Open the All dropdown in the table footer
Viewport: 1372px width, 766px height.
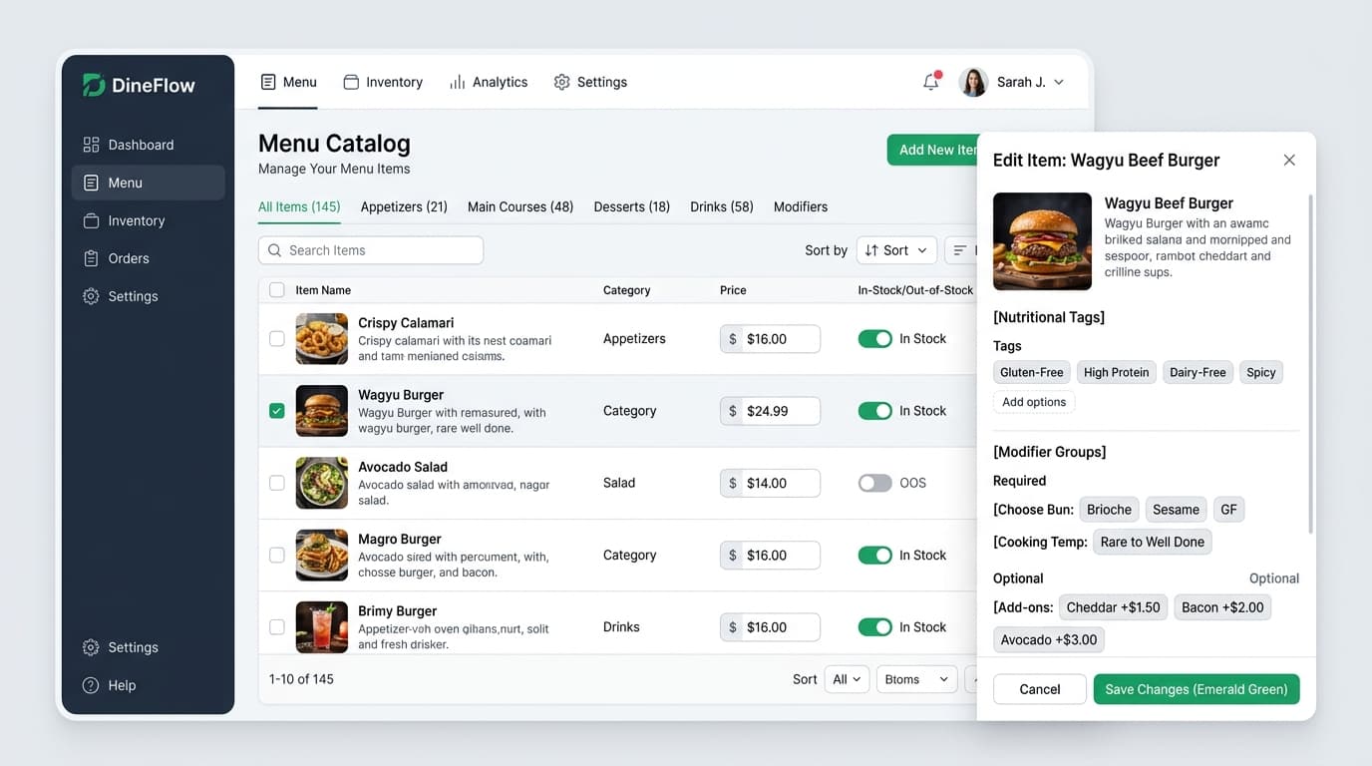[847, 679]
